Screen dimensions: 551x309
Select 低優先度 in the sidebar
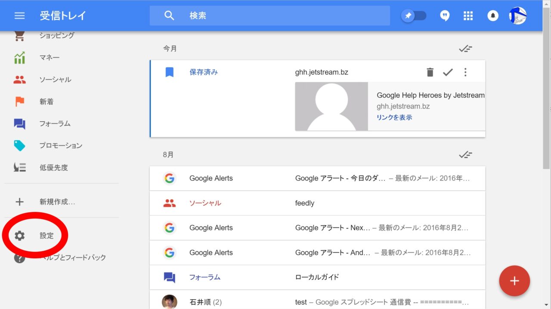(53, 168)
